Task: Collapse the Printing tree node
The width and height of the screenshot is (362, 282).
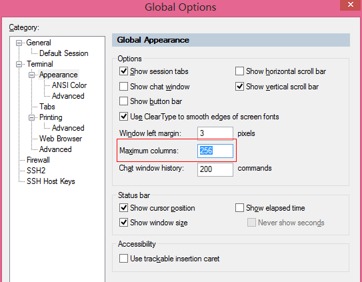Action: [x=31, y=117]
